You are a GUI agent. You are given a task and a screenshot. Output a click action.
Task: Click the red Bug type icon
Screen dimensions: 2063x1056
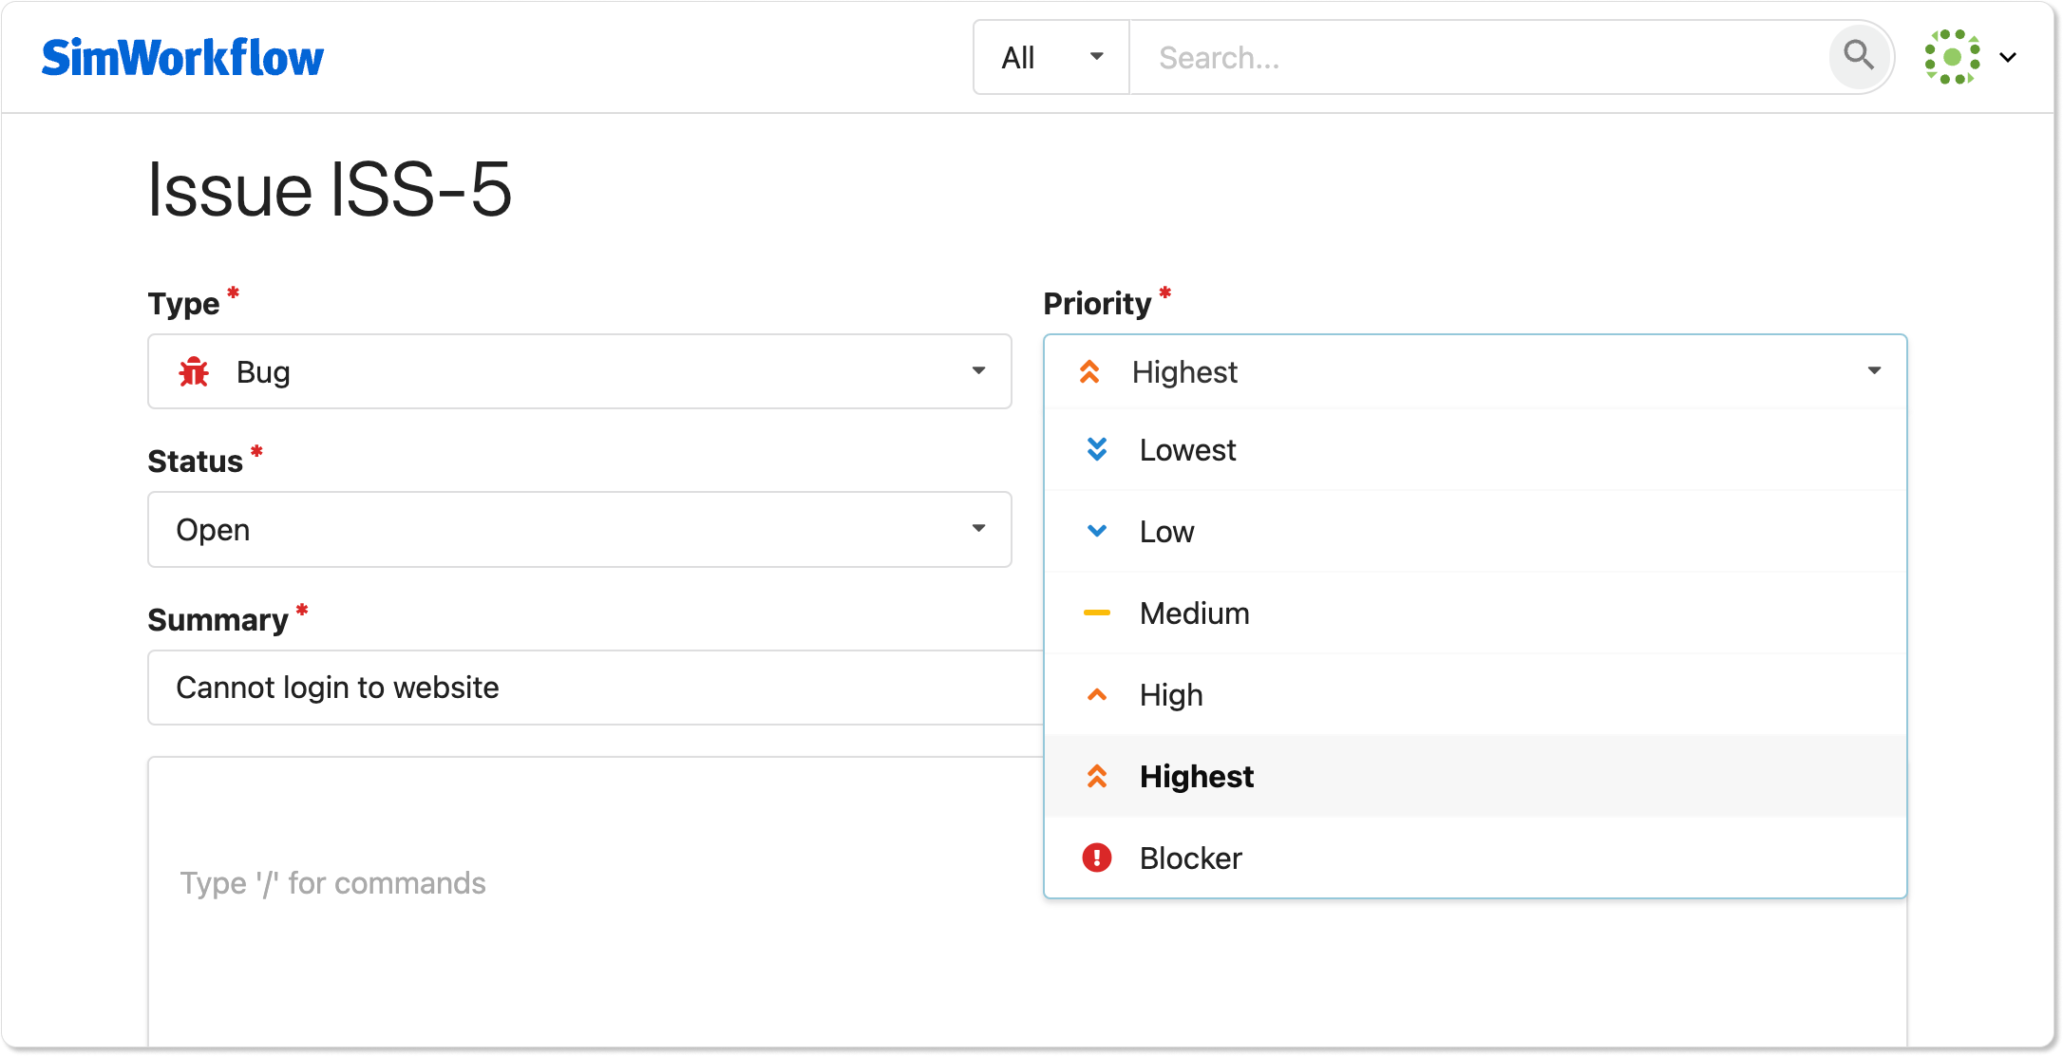pyautogui.click(x=194, y=371)
